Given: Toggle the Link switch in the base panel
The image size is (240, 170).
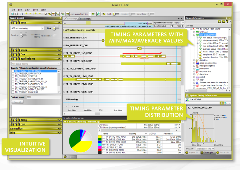Looking at the screenshot, I should pyautogui.click(x=56, y=29).
